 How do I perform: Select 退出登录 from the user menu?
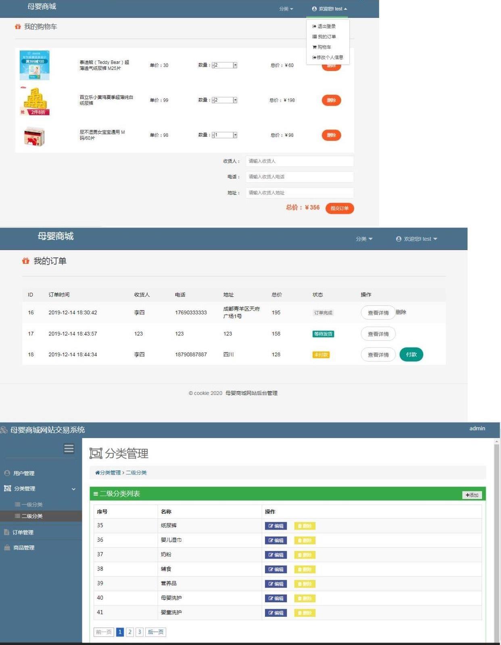click(x=326, y=26)
